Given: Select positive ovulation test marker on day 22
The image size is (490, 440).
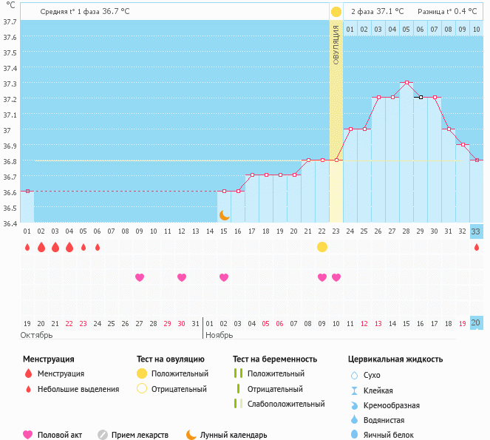Looking at the screenshot, I should tap(322, 247).
